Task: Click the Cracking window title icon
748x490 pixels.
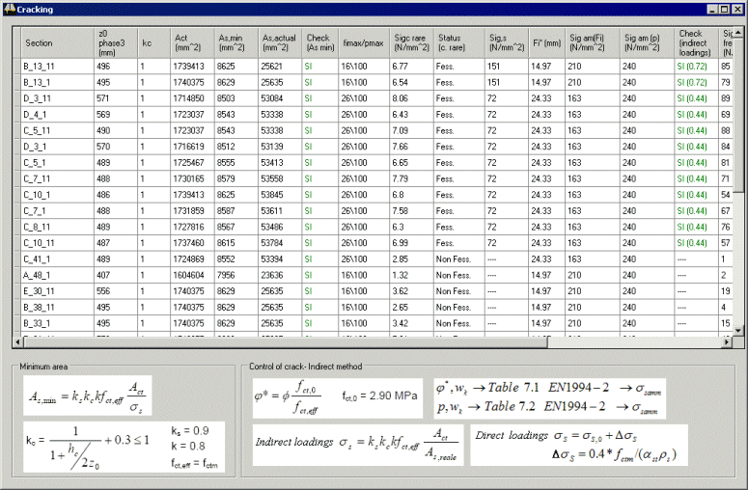Action: [x=10, y=9]
